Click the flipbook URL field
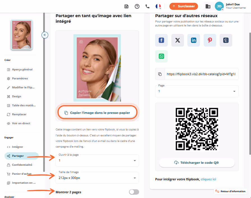The image size is (251, 198). [201, 74]
